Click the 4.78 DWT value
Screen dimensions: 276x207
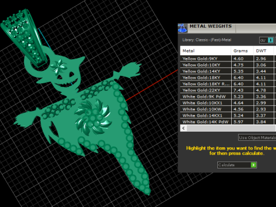coord(261,90)
